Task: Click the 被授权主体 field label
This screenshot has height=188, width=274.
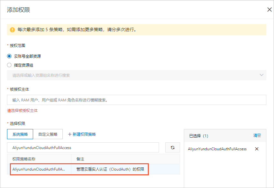Action: (x=19, y=89)
